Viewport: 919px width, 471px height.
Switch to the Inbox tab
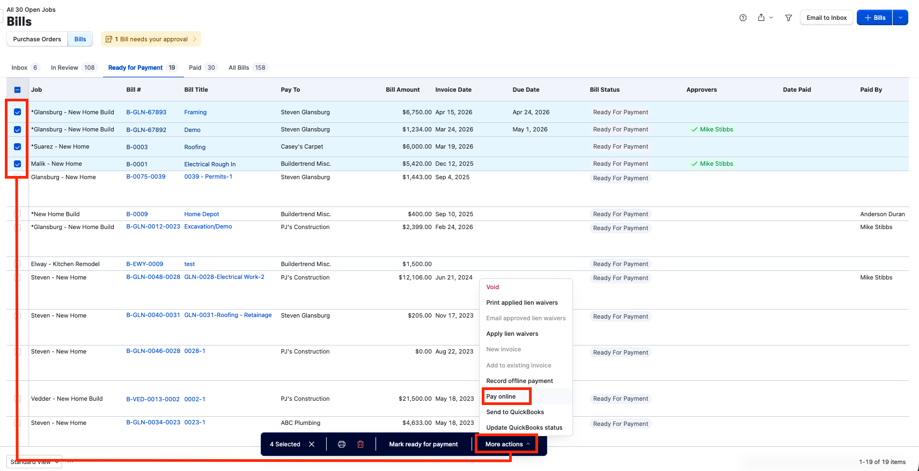coord(25,68)
